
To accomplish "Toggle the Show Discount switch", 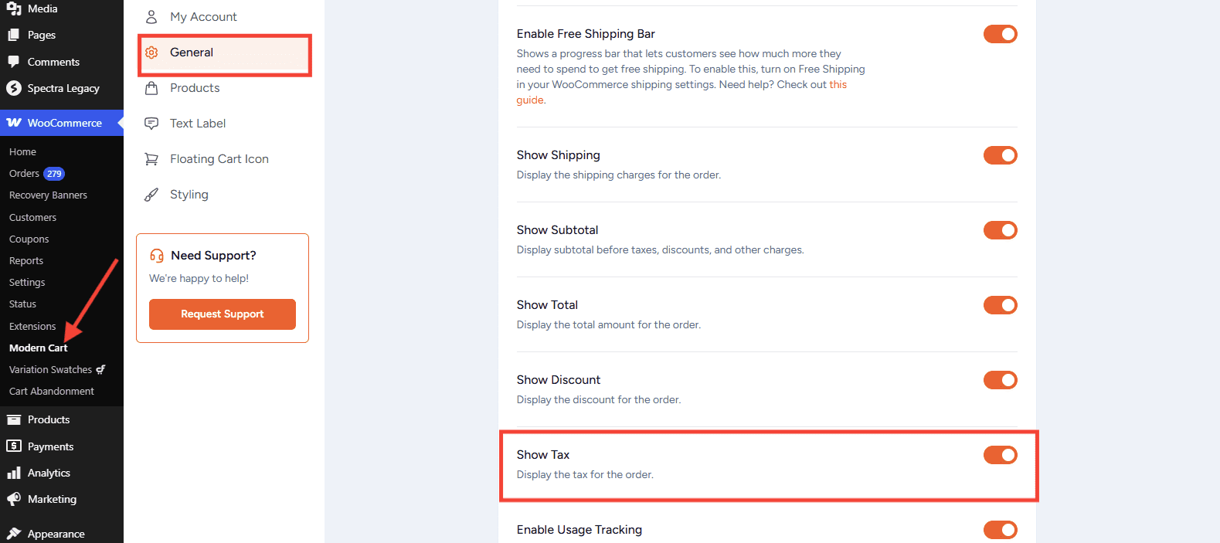I will (x=1000, y=380).
